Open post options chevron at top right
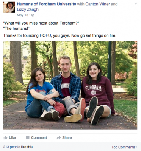141x151 pixels. [x=136, y=3]
